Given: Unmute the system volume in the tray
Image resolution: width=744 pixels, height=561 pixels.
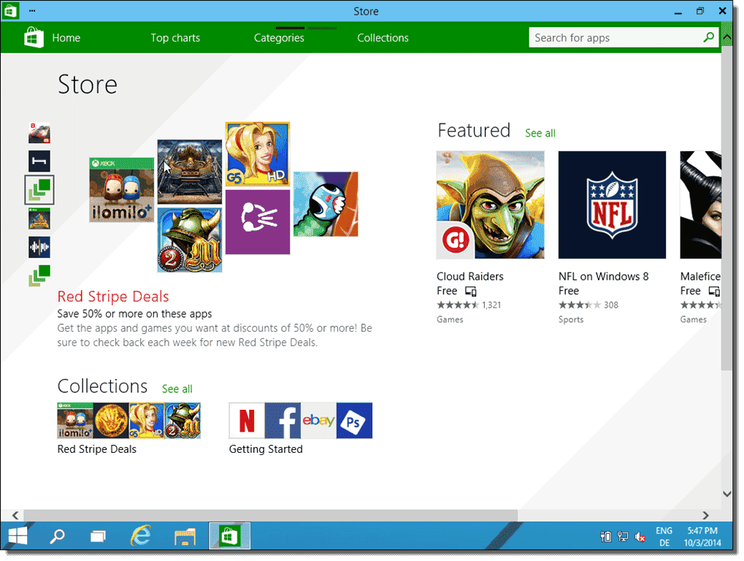Looking at the screenshot, I should pyautogui.click(x=640, y=537).
